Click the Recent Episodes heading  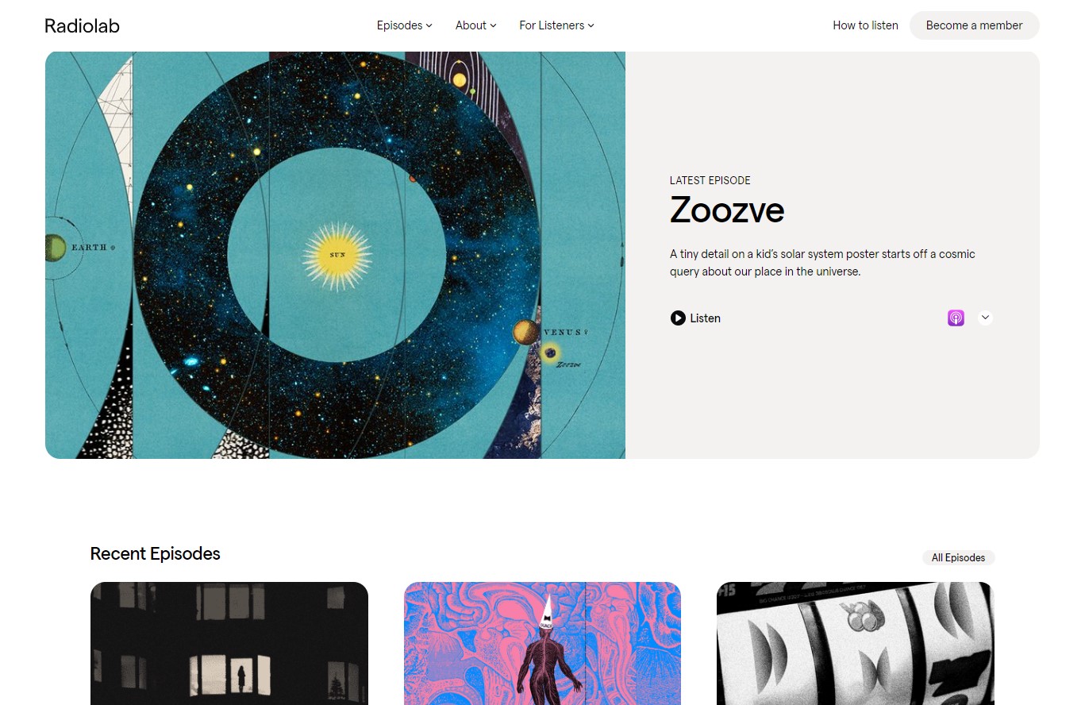(155, 553)
